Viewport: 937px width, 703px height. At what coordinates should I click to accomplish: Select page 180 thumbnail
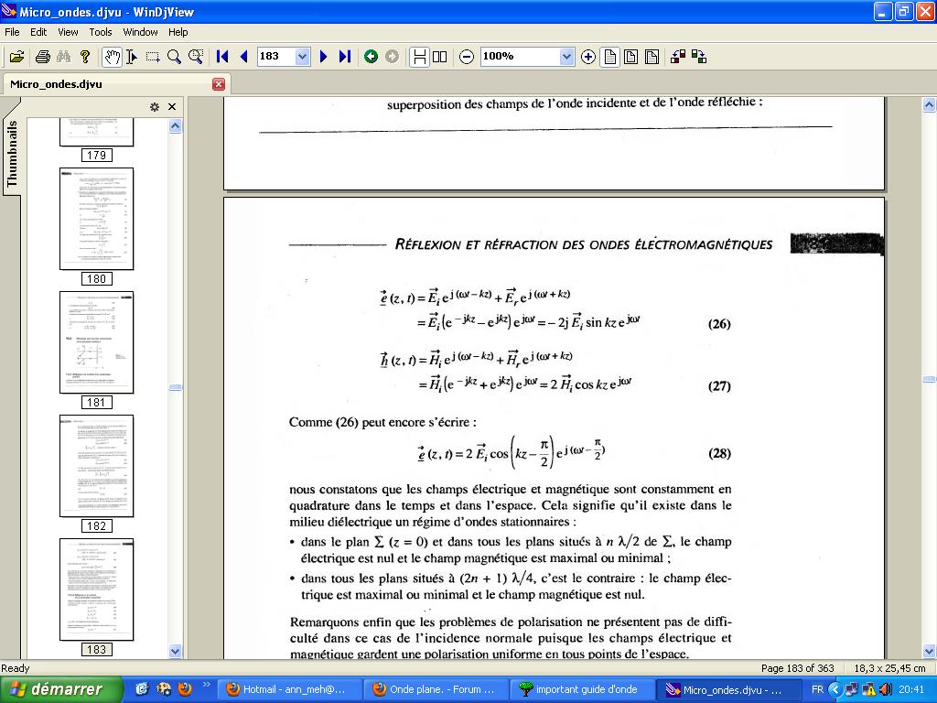[x=96, y=219]
